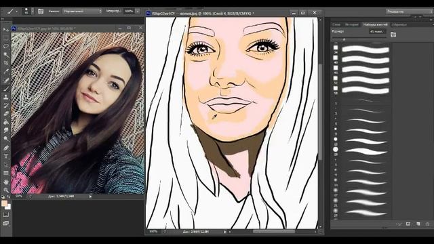This screenshot has height=244, width=434.
Task: Change the screen mode
Action: pyautogui.click(x=6, y=223)
